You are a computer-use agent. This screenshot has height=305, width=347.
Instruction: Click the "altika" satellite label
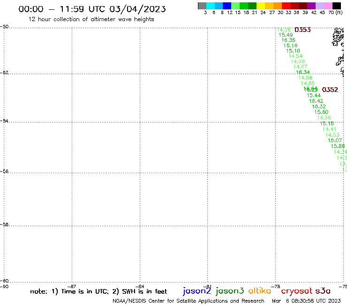pos(260,291)
